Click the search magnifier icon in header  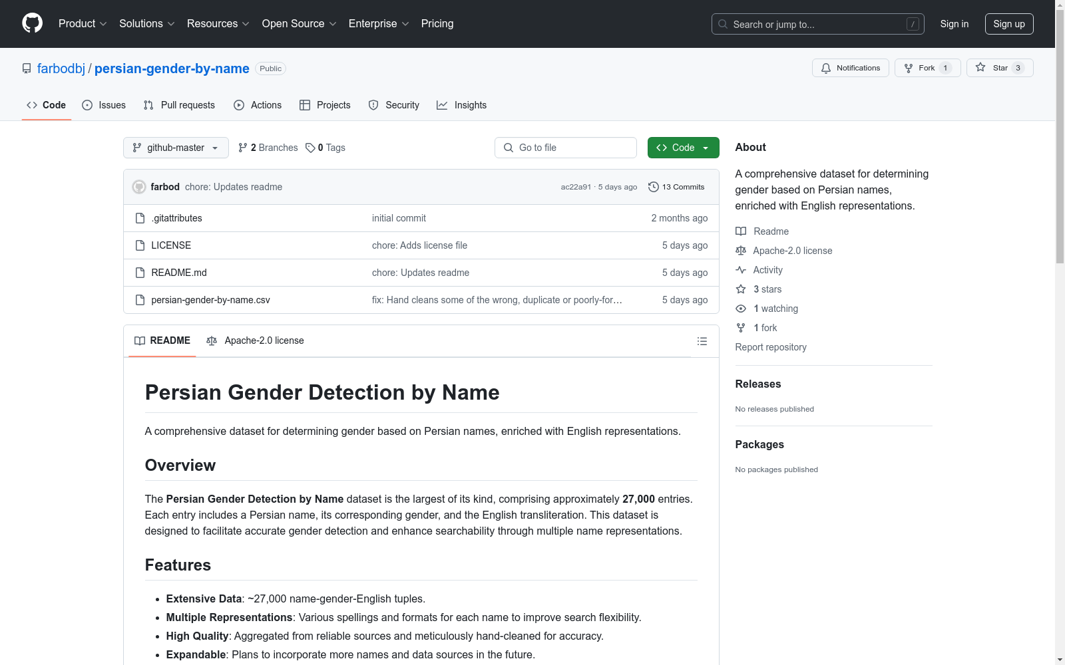[x=723, y=24]
